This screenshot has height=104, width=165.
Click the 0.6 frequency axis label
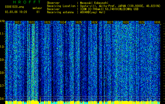click(2, 99)
